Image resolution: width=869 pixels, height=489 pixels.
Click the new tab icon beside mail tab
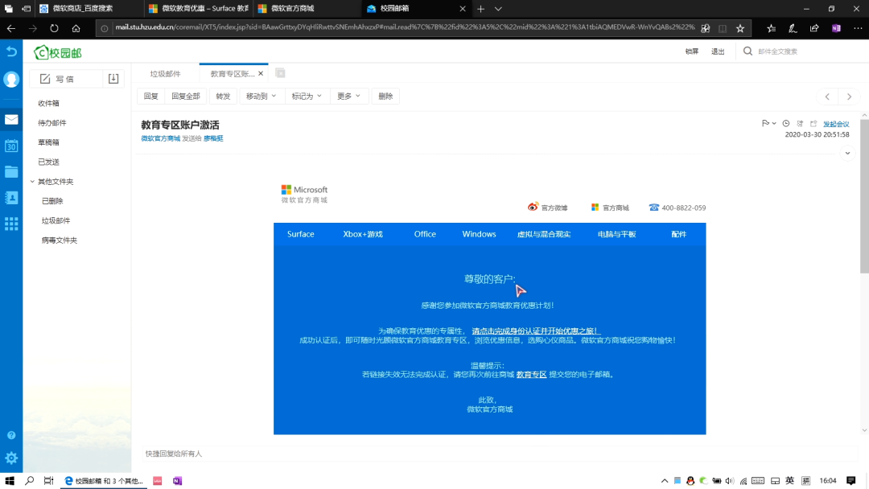click(280, 73)
